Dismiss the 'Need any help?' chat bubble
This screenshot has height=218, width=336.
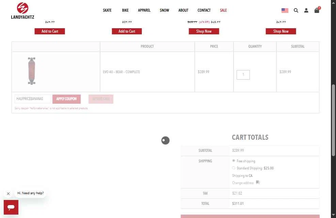tap(9, 194)
